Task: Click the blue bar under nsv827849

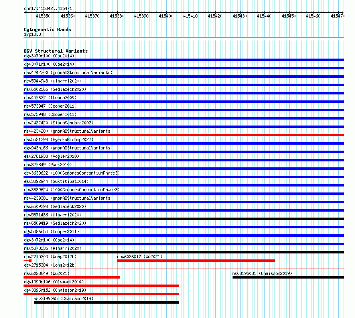Action: point(183,169)
